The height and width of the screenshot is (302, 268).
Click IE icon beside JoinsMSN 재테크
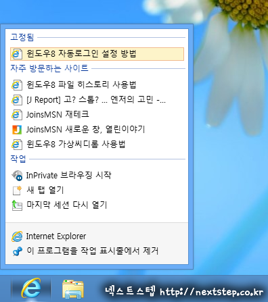[x=17, y=115]
